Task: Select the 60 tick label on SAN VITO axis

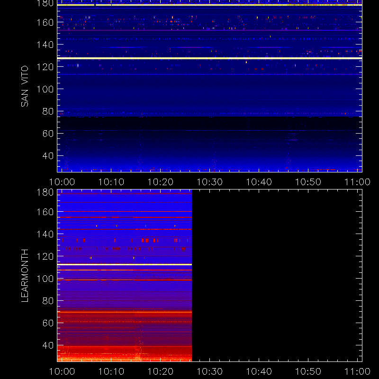Action: coord(48,134)
